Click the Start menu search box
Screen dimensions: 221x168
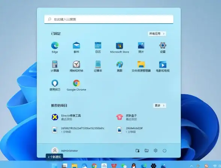pyautogui.click(x=109, y=19)
